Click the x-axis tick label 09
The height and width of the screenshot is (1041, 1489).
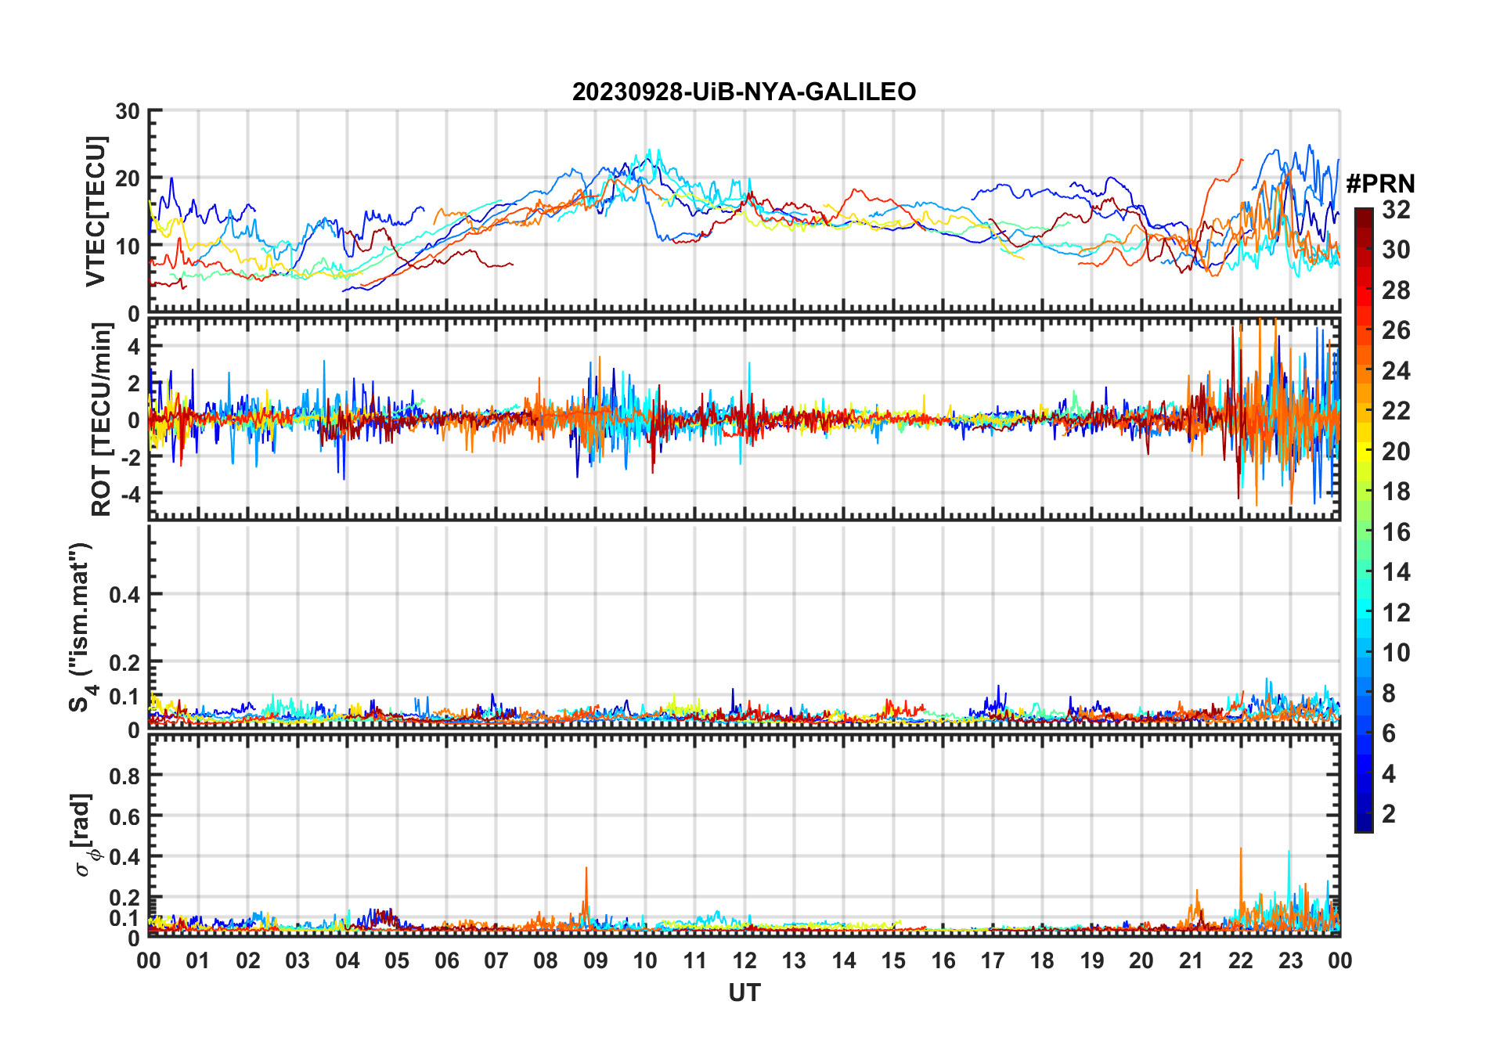[595, 960]
